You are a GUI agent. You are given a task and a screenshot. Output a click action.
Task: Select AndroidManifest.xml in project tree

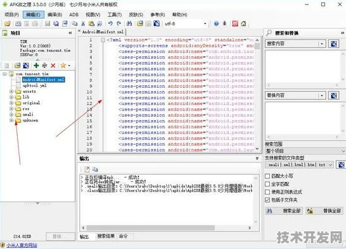(x=44, y=80)
